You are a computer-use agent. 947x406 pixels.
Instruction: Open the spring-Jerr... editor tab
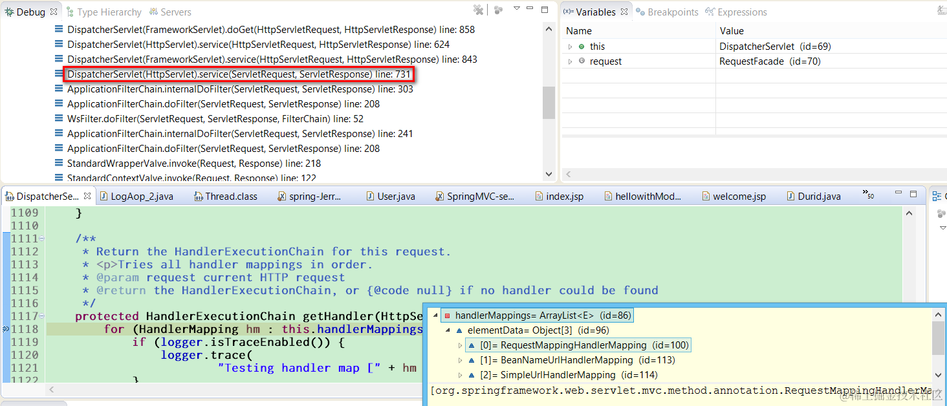pos(309,197)
